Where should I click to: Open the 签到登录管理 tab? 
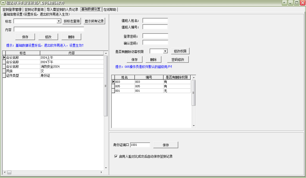[12, 9]
